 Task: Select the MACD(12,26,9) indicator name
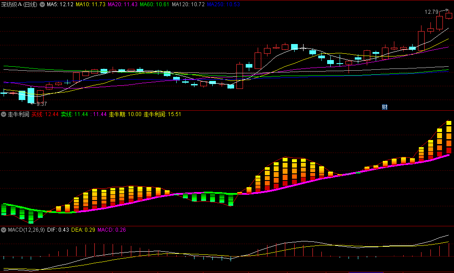click(26, 230)
